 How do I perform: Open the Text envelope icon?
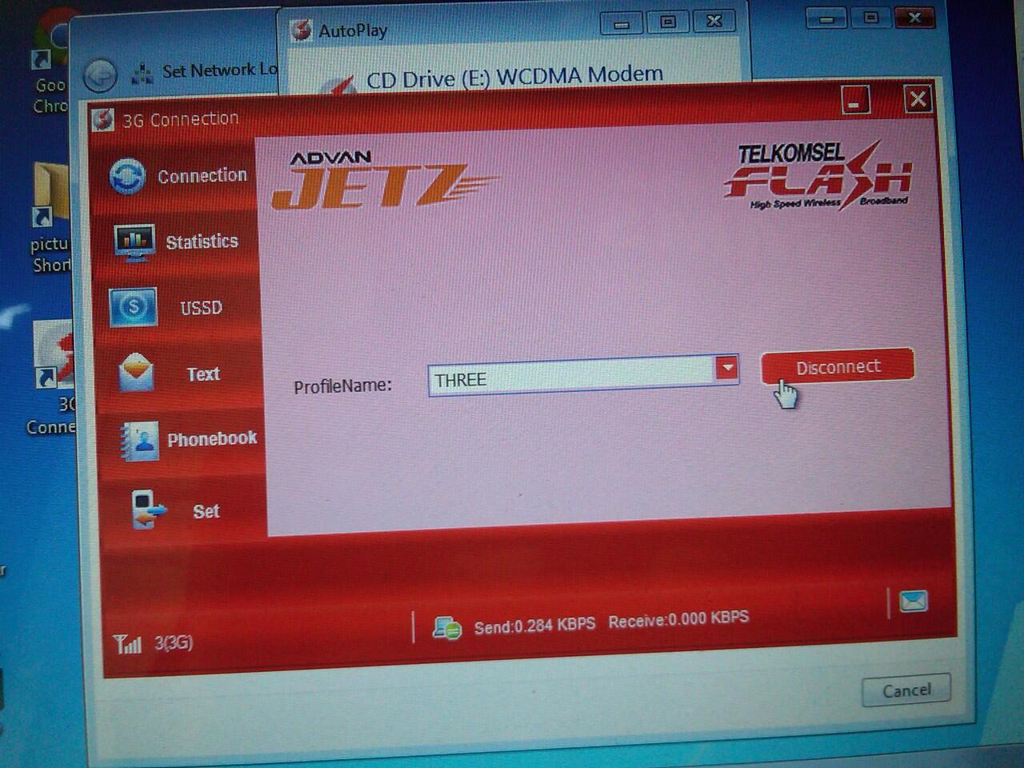[x=136, y=373]
